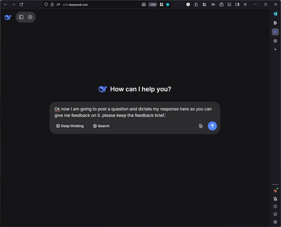Collapse the chat sidebar
The image size is (281, 227).
[21, 17]
